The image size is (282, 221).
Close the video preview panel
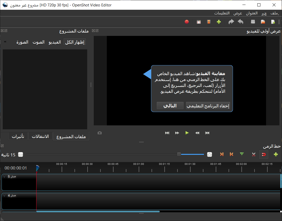(93, 31)
